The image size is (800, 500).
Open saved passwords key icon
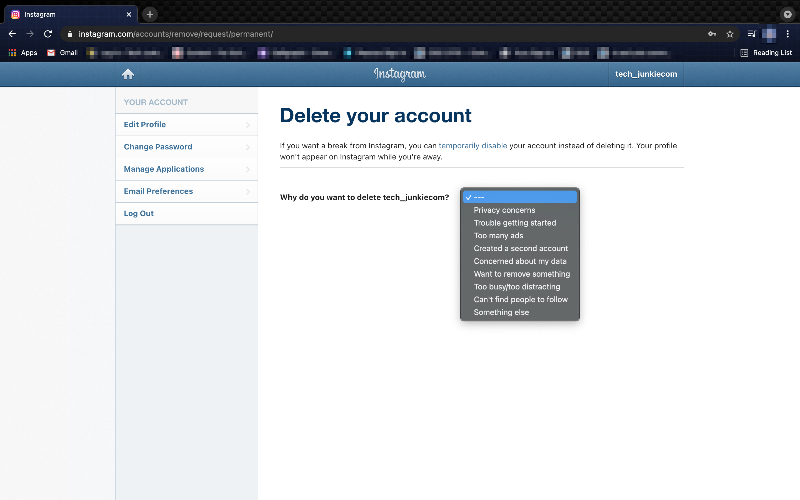point(712,34)
